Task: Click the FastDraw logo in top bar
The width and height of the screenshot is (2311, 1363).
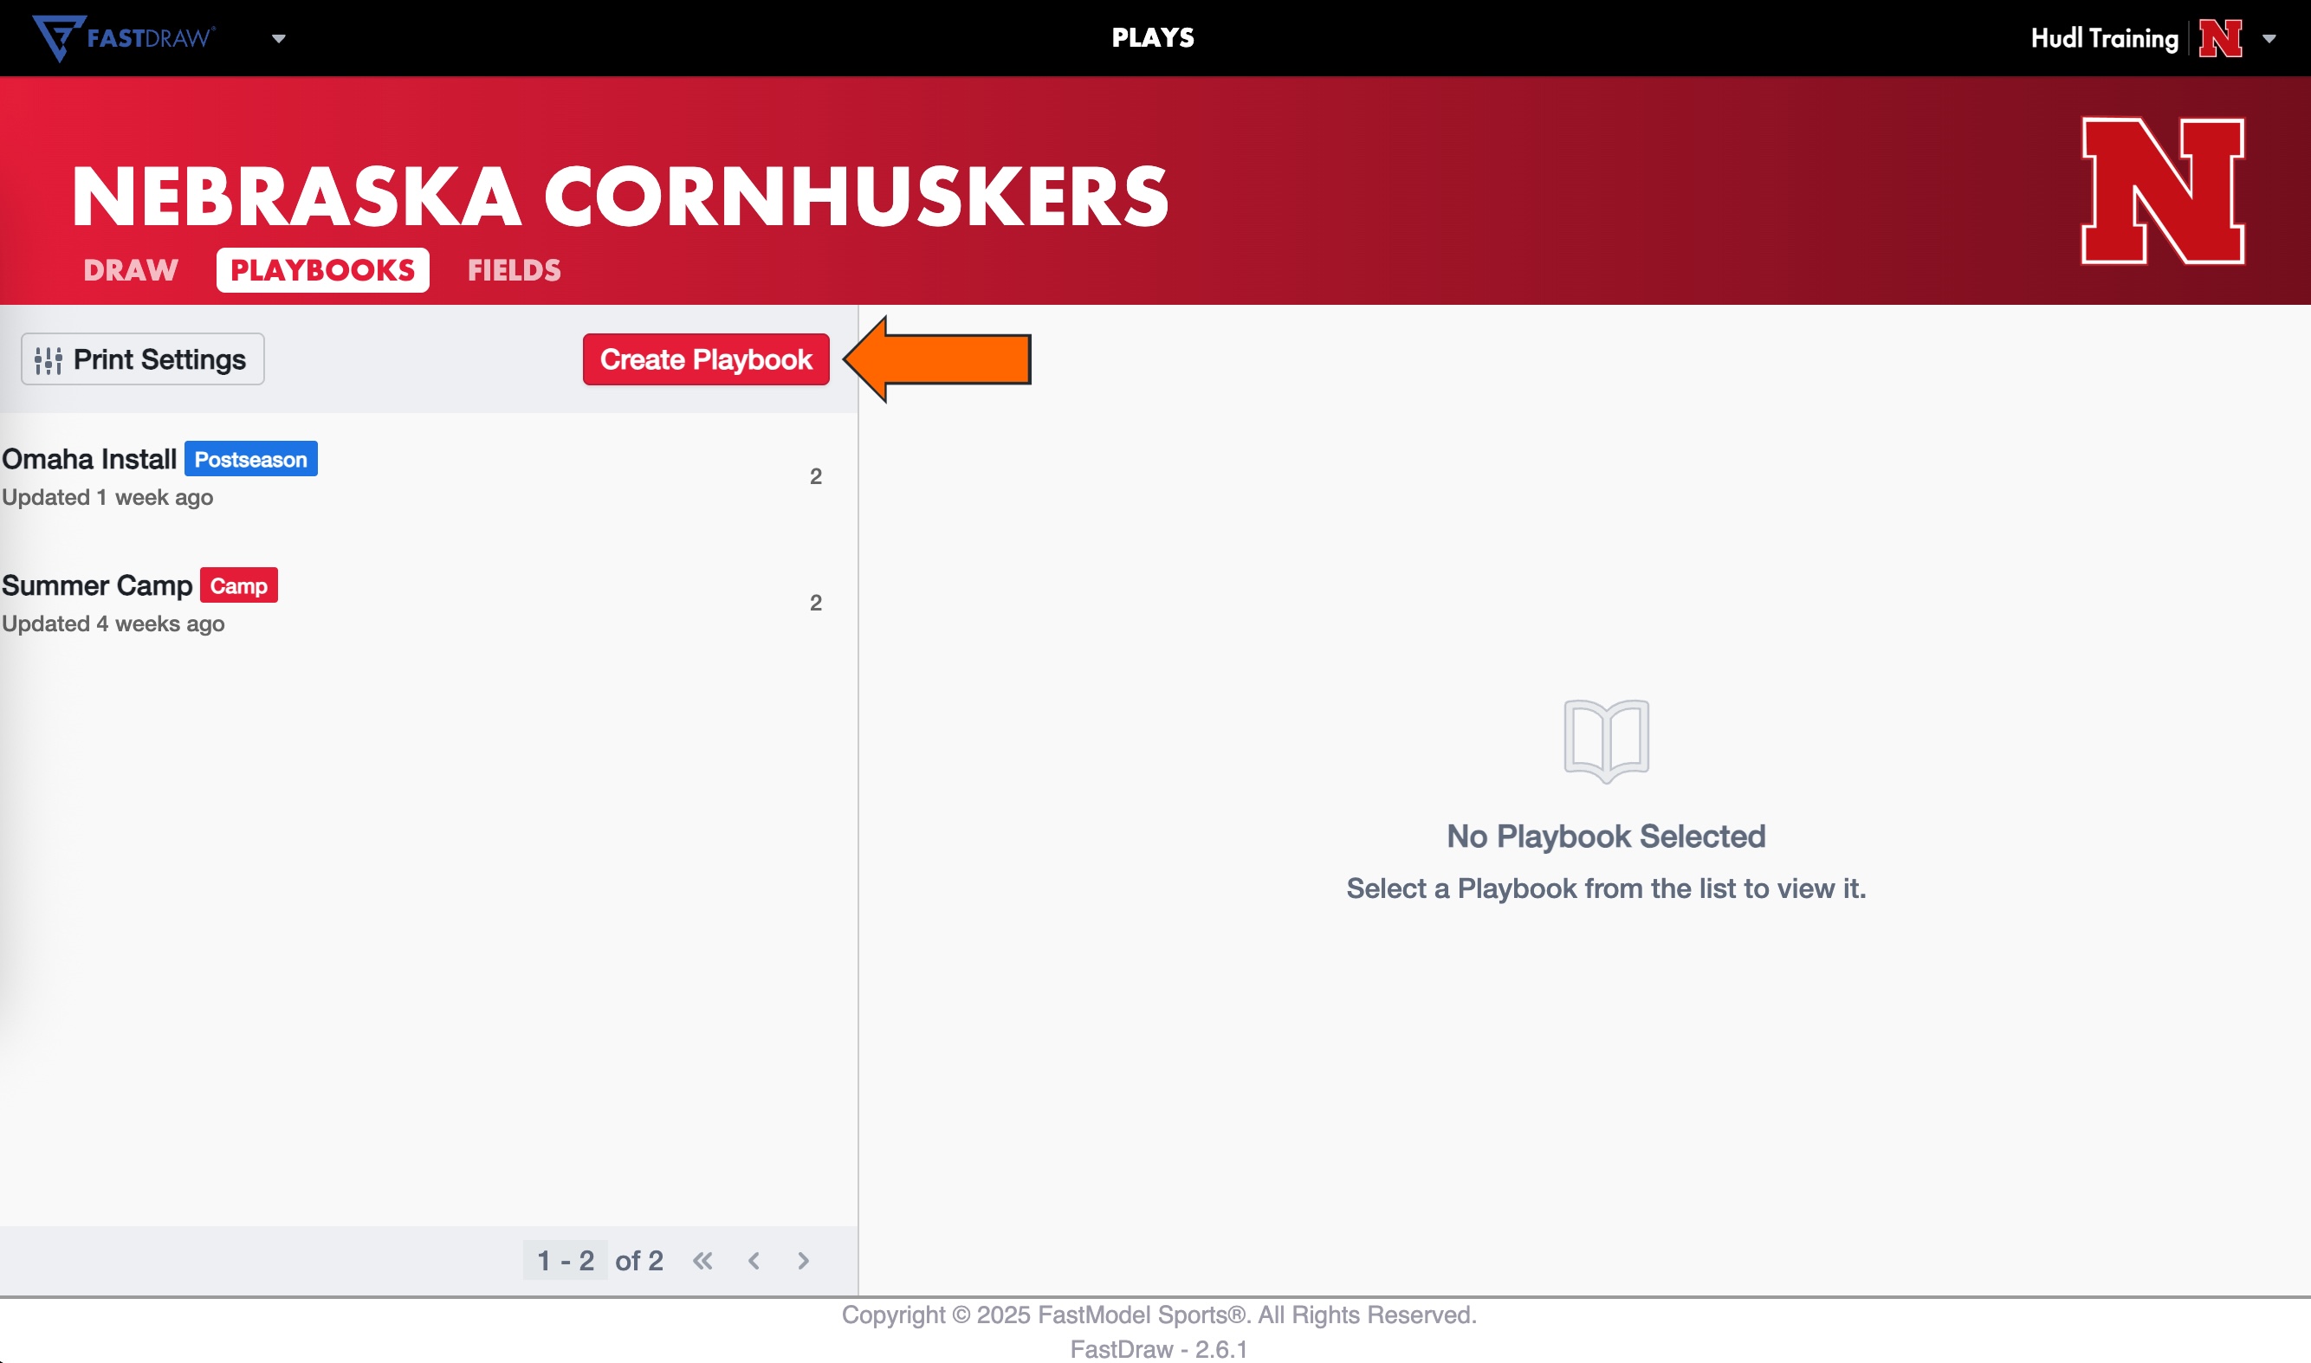Action: [x=124, y=37]
